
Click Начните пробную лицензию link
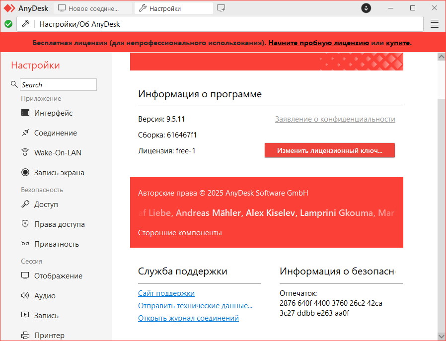pos(318,43)
